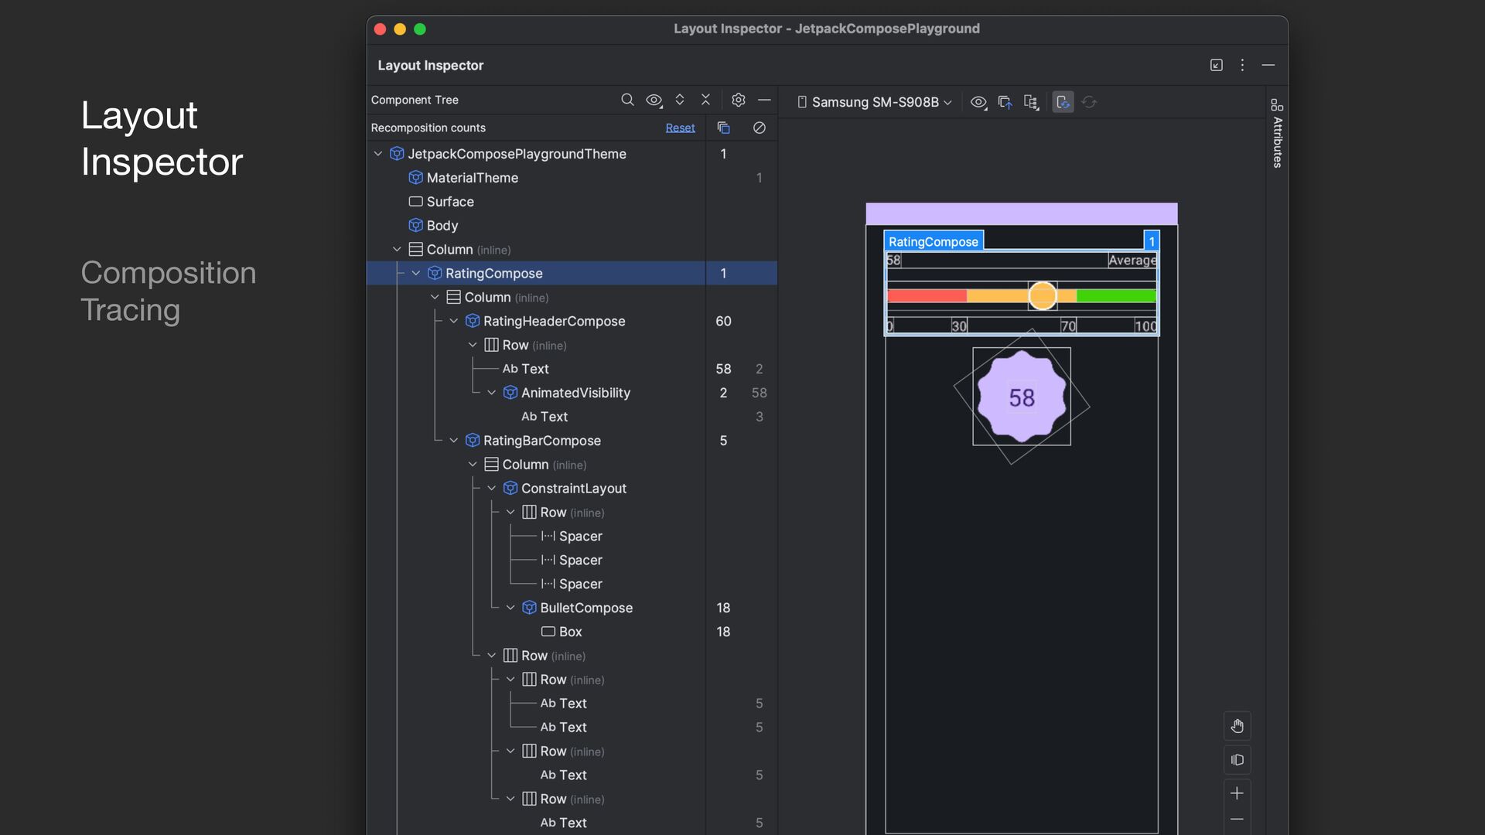This screenshot has width=1485, height=835.
Task: Collapse the RatingHeaderCompose node
Action: (x=454, y=321)
